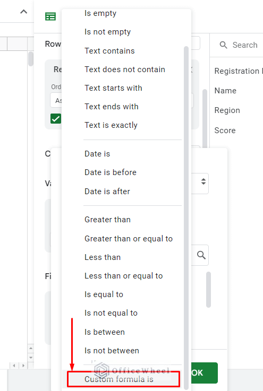Select the Region field in the list

click(227, 110)
